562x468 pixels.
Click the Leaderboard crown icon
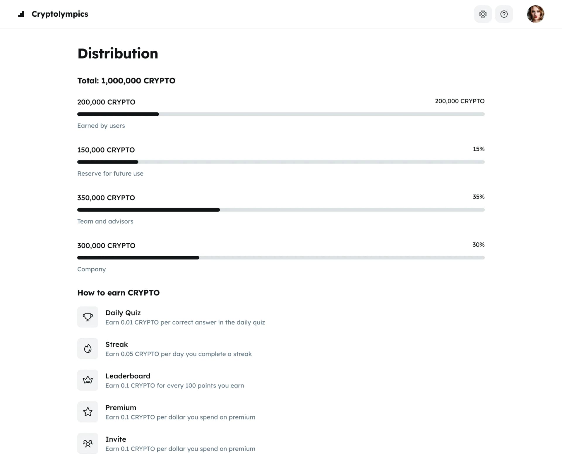tap(88, 380)
